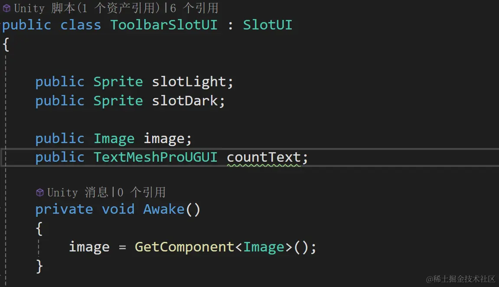
Task: Click the Sprite type before slotLight
Action: (x=118, y=82)
